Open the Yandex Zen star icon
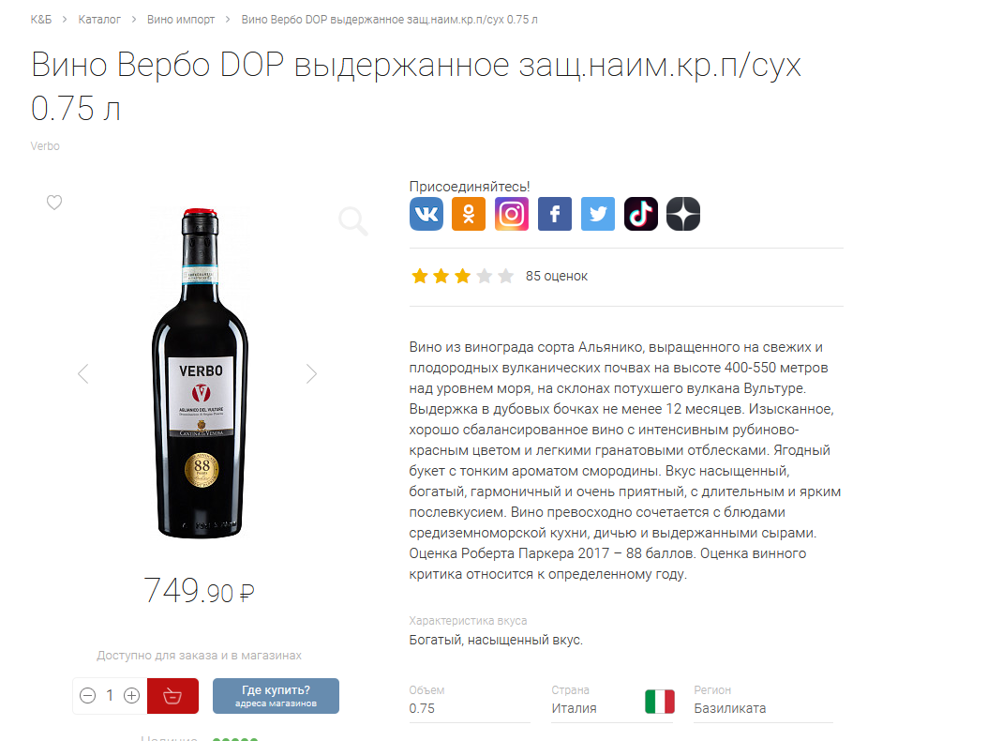The image size is (1002, 741). point(683,214)
